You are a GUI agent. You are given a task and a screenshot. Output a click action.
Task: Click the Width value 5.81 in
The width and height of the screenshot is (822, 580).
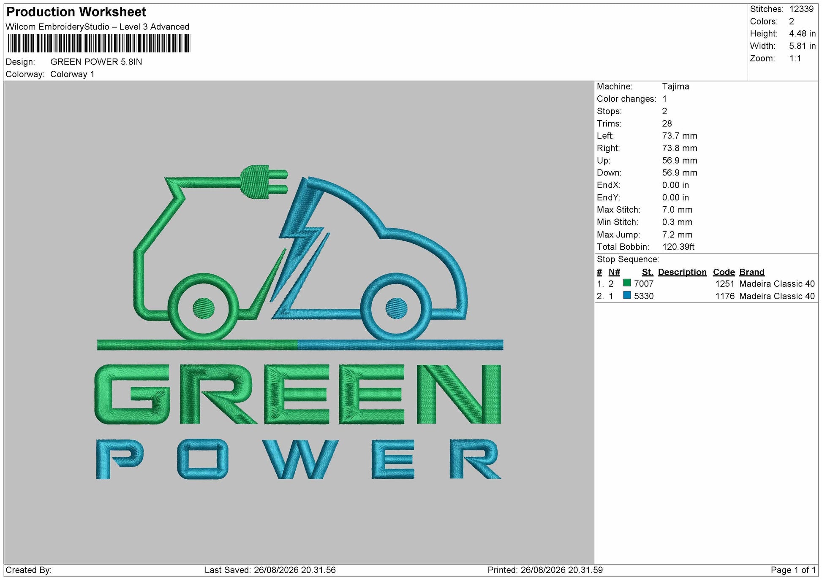(x=802, y=46)
